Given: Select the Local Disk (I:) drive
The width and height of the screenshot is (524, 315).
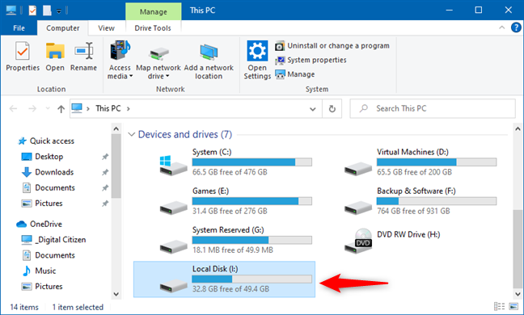Looking at the screenshot, I should tap(224, 279).
